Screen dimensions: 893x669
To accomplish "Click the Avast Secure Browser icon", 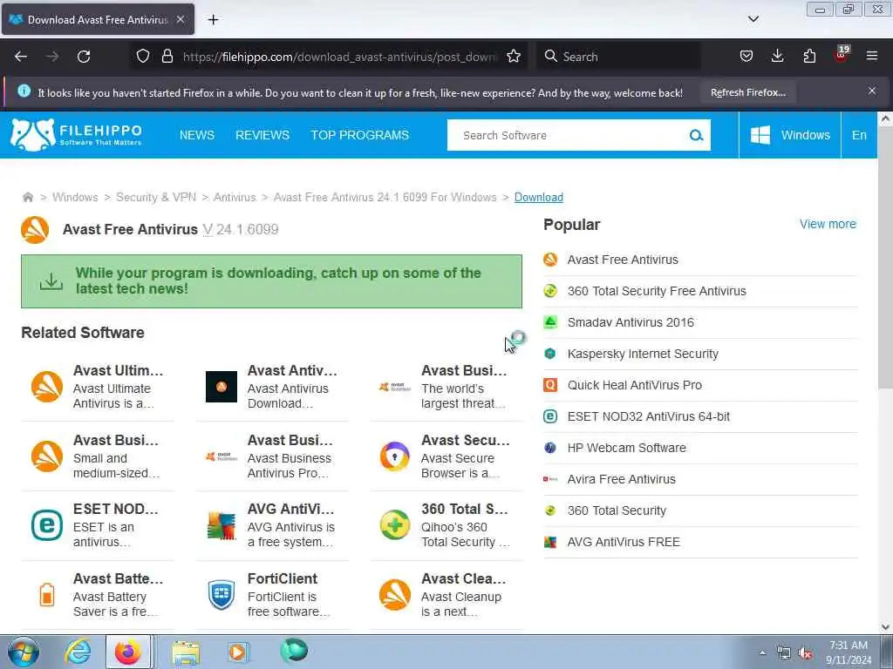I will tap(395, 456).
